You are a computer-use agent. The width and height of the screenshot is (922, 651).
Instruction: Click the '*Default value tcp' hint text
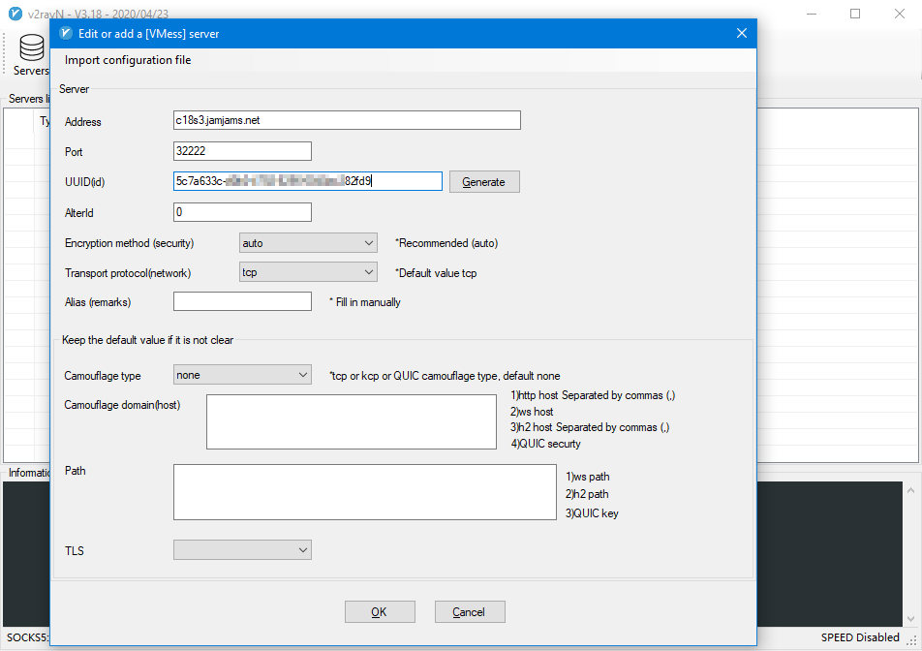point(436,273)
